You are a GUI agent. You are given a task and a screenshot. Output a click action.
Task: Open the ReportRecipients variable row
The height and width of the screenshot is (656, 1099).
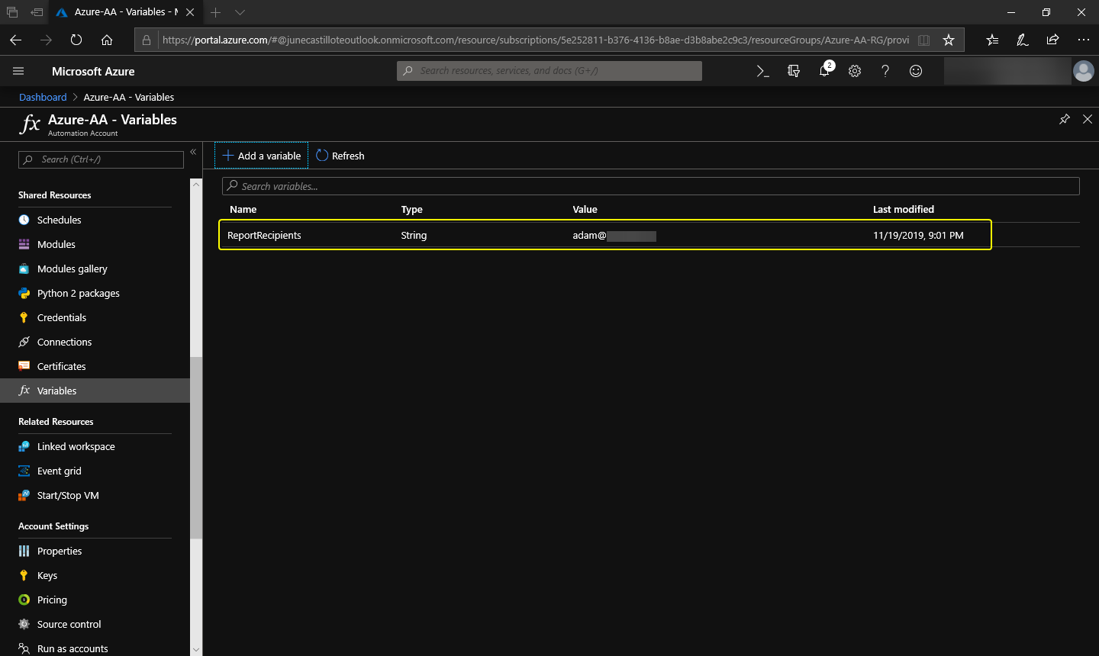264,235
